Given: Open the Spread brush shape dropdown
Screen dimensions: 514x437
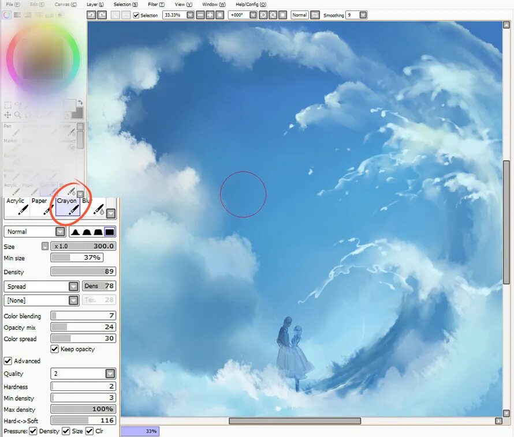Looking at the screenshot, I should tap(74, 287).
